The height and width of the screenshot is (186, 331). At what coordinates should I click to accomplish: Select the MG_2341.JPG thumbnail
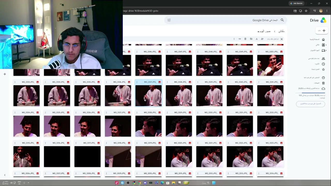tap(270, 96)
